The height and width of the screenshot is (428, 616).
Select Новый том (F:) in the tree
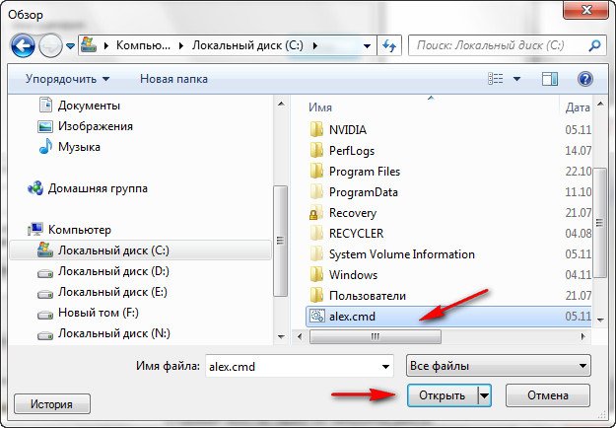99,313
